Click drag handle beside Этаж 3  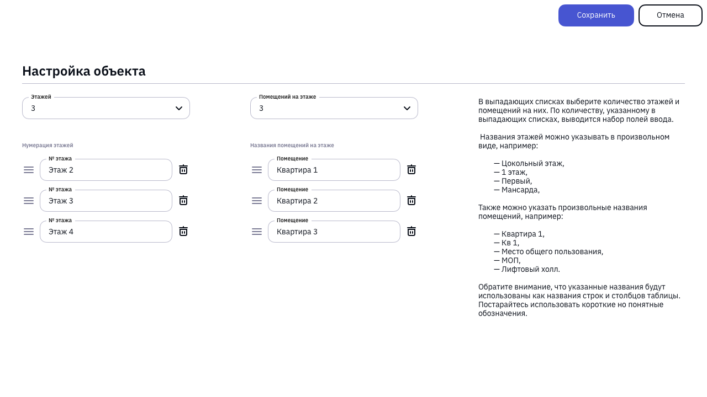[x=29, y=201]
